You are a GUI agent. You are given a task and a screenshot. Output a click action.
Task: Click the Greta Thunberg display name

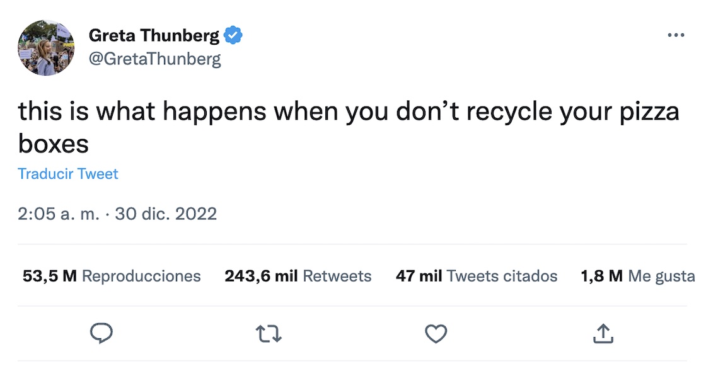[154, 36]
